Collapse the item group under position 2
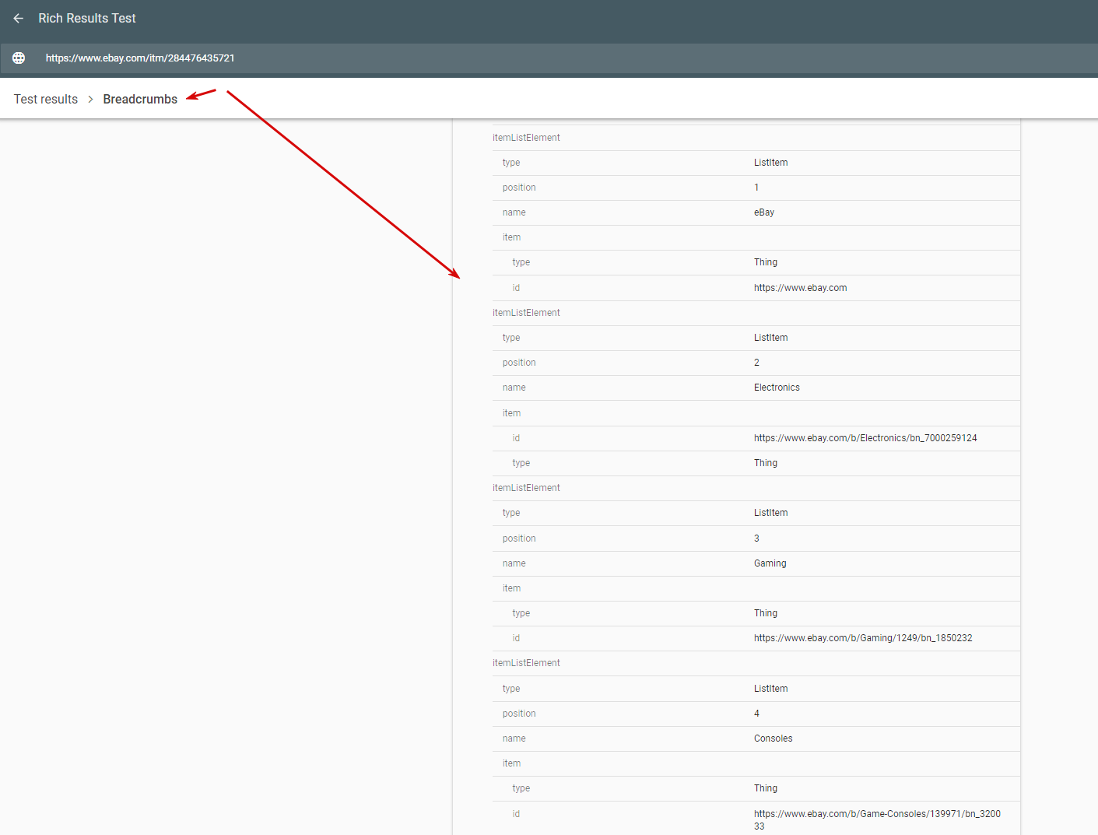Image resolution: width=1098 pixels, height=835 pixels. (x=511, y=412)
